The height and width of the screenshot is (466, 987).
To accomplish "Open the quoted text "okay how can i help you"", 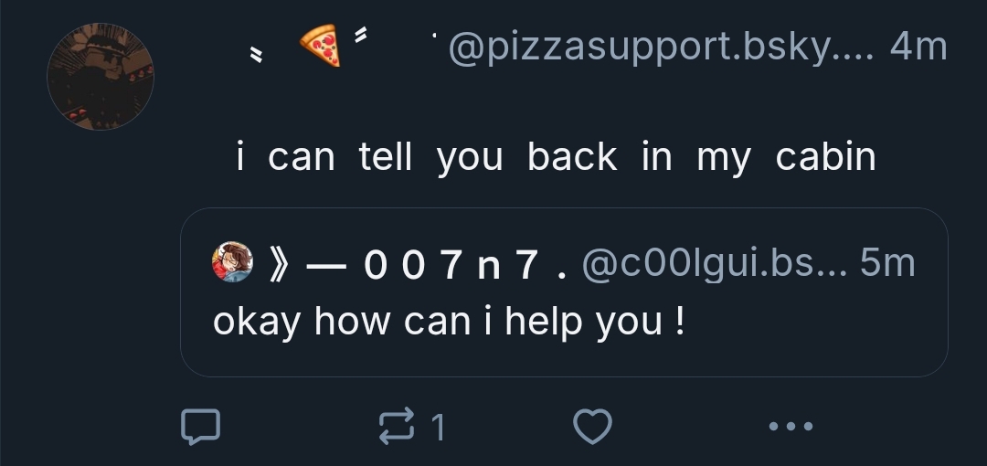I will pyautogui.click(x=448, y=322).
